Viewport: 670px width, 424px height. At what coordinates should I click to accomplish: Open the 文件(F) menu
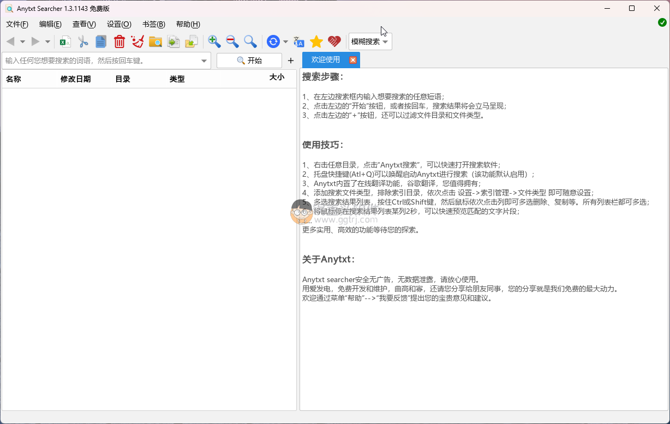(17, 24)
